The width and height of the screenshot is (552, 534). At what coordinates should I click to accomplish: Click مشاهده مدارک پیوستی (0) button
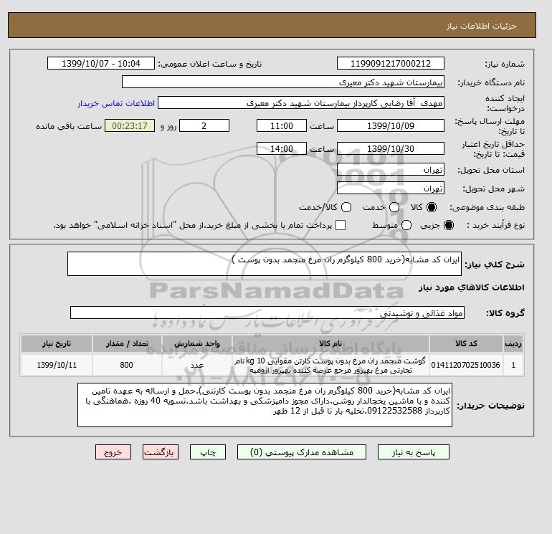(302, 452)
